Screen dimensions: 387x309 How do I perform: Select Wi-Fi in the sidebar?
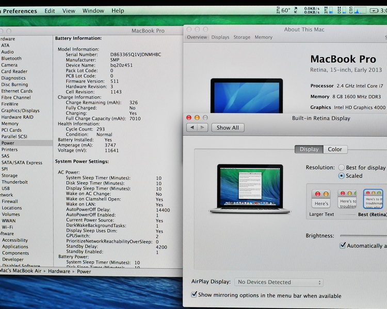[7, 227]
